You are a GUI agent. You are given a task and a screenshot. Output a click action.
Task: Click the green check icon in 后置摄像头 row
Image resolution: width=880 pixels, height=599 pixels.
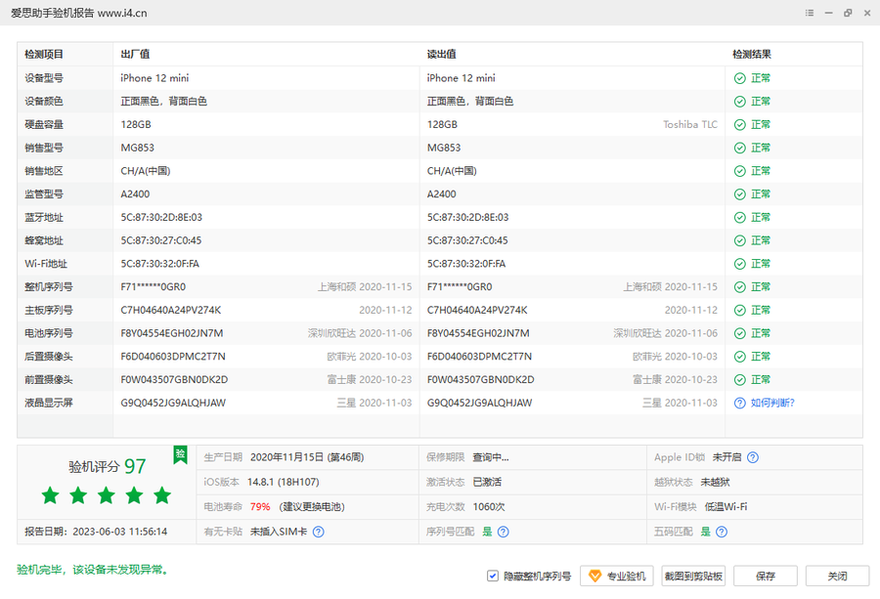pos(740,357)
